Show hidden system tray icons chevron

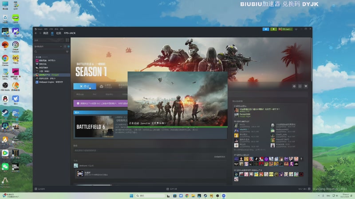(x=319, y=195)
